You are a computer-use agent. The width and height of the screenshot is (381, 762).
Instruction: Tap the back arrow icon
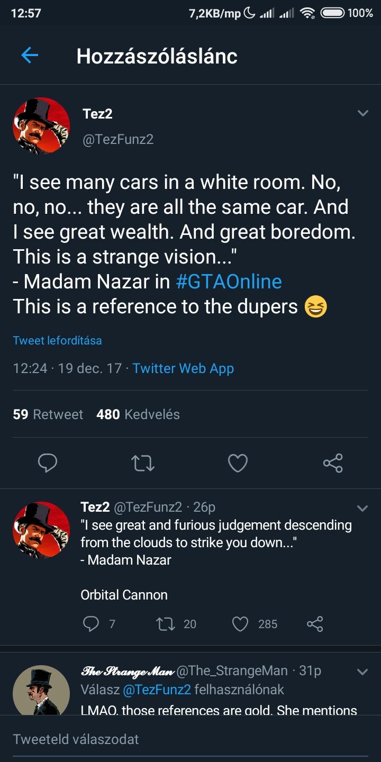pos(30,56)
